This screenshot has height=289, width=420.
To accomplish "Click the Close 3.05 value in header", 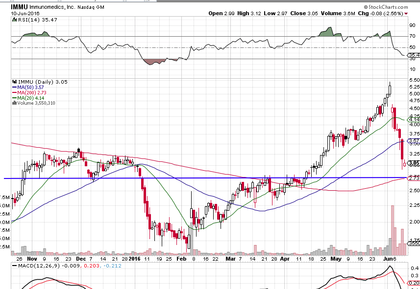I will pos(304,13).
